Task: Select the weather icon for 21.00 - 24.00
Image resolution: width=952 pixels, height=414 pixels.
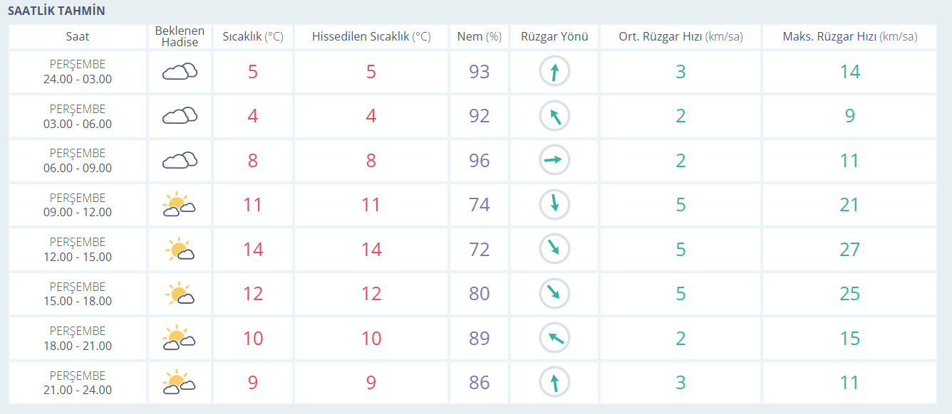Action: tap(179, 383)
